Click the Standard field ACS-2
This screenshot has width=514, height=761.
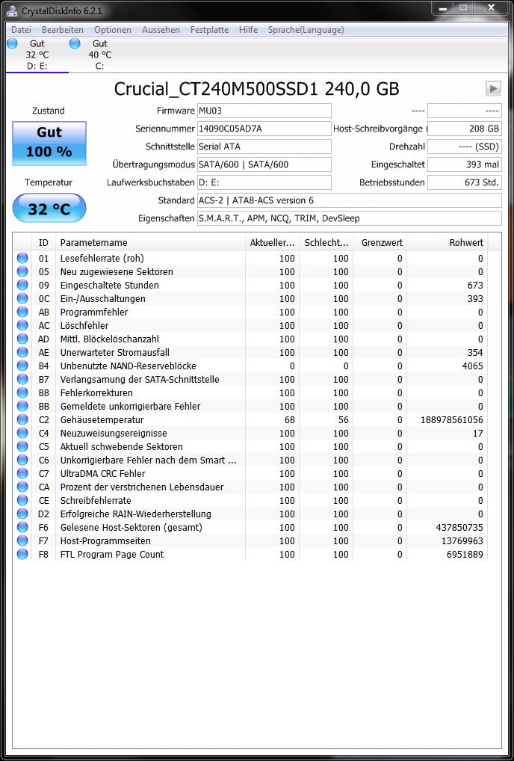coord(349,200)
